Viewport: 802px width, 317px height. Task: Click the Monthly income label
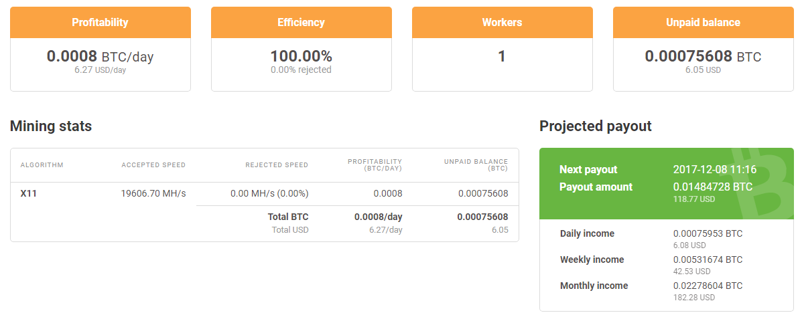click(x=594, y=286)
